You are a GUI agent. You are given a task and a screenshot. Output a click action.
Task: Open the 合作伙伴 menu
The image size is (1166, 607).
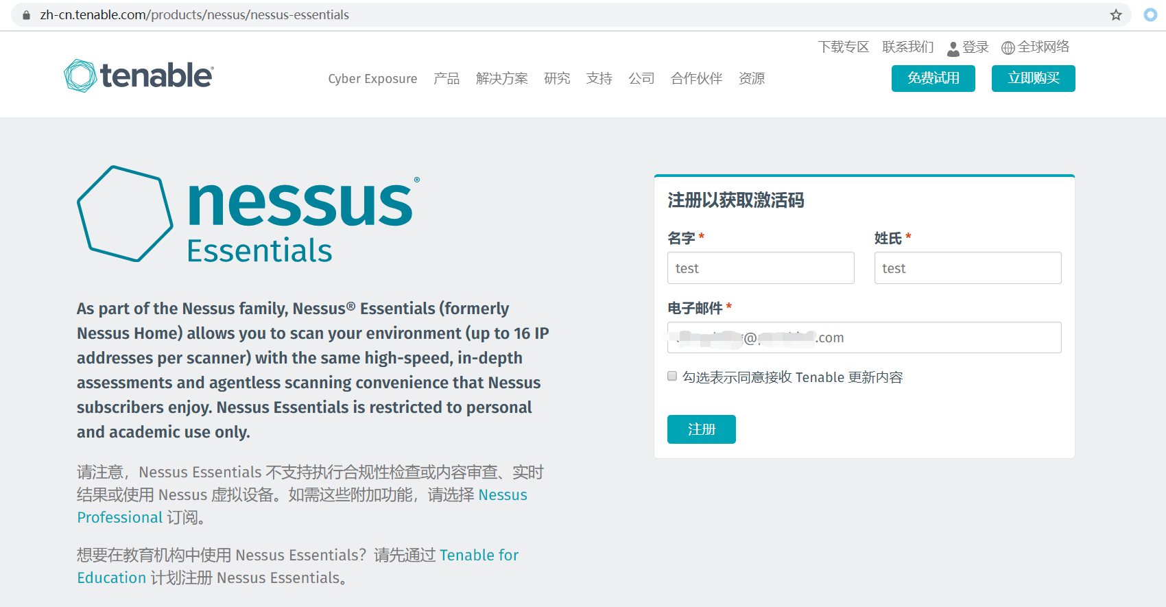coord(696,79)
